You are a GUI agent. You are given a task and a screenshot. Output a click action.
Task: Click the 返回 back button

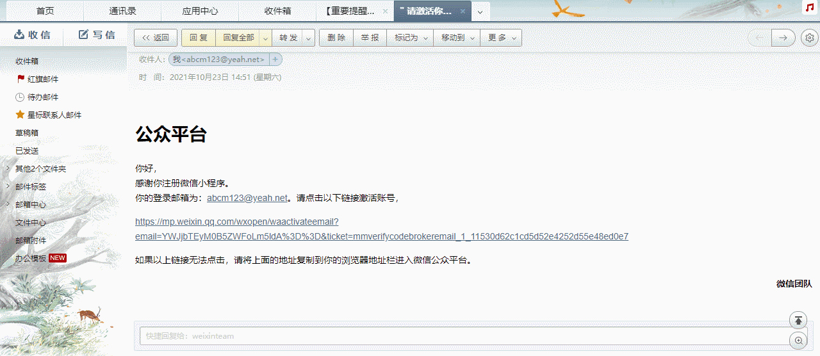[x=156, y=38]
